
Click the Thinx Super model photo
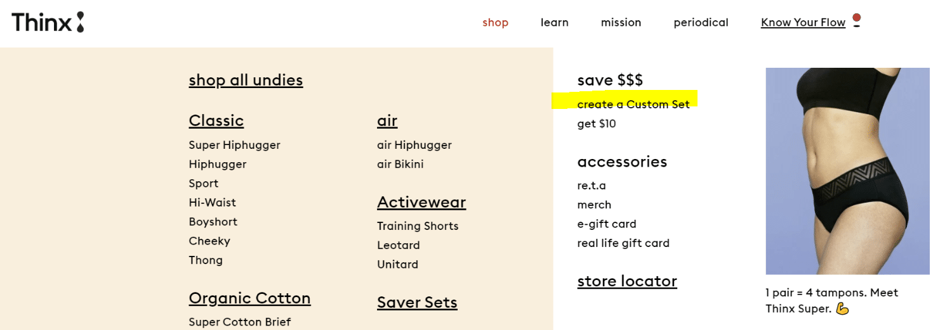tap(847, 171)
